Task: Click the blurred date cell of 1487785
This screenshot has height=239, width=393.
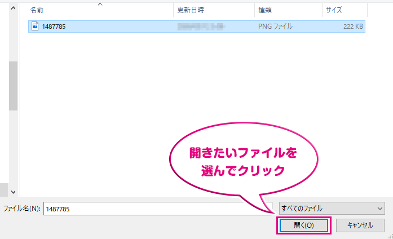Action: 201,26
